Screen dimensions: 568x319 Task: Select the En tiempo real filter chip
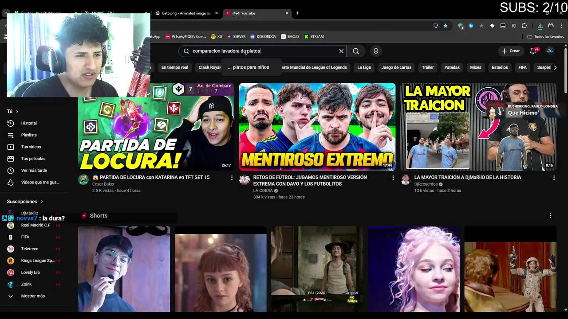[174, 67]
